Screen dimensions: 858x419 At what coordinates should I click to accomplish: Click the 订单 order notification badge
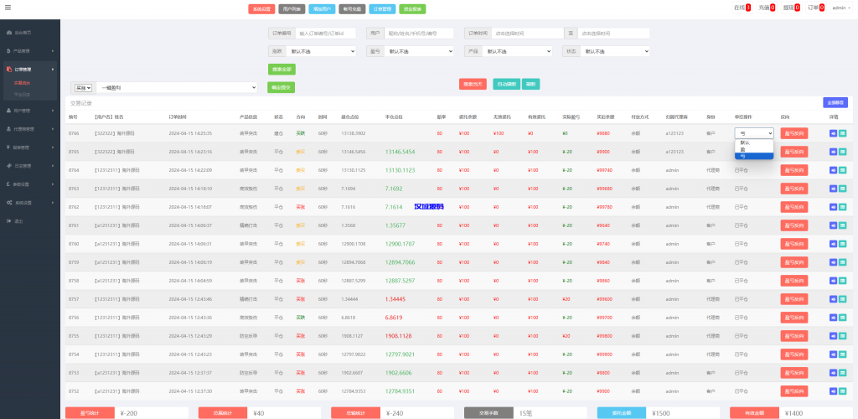pos(822,8)
